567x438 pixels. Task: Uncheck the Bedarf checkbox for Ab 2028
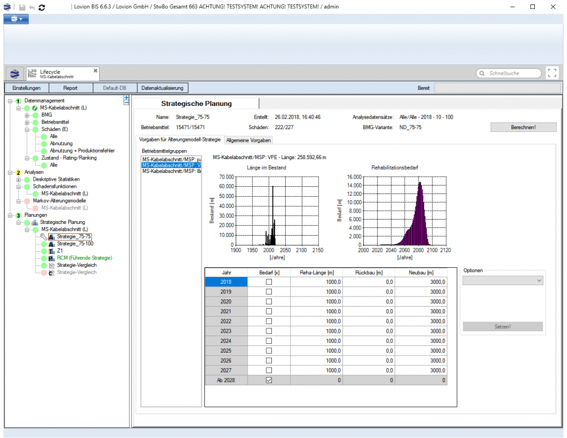pos(269,380)
